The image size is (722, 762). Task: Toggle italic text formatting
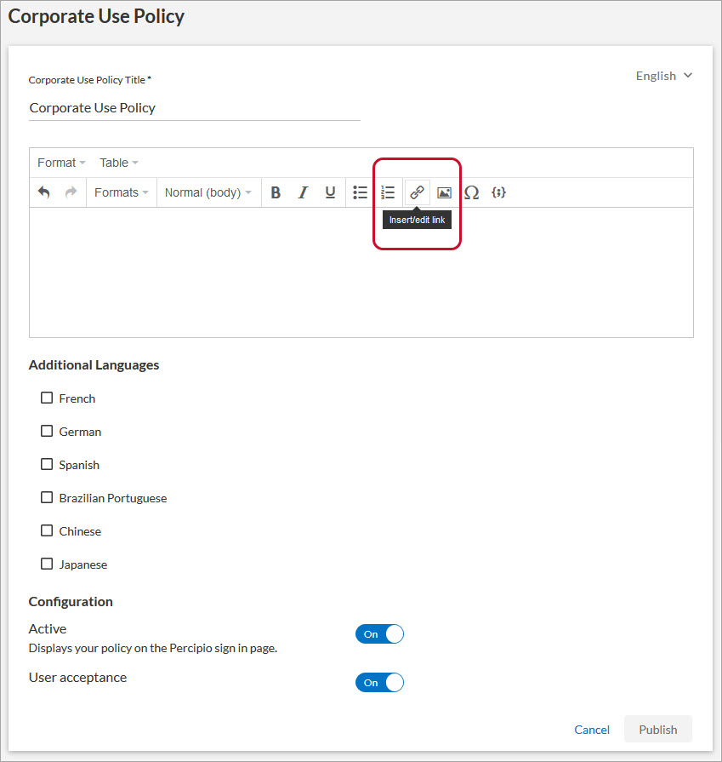click(x=303, y=192)
